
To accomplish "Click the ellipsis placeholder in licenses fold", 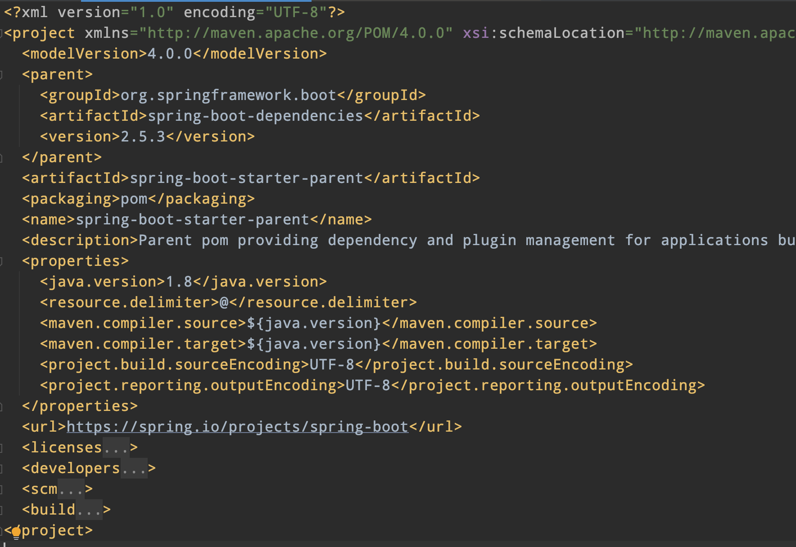I will [116, 447].
